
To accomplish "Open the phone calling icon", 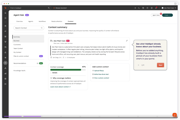I will point(139,8).
